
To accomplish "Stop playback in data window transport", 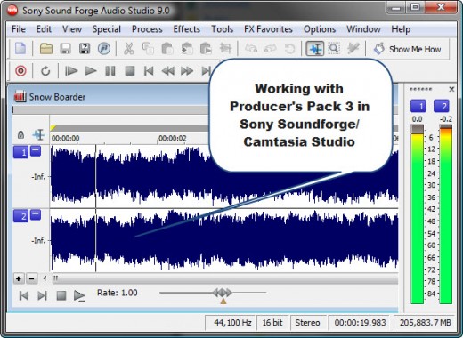I will pyautogui.click(x=61, y=295).
